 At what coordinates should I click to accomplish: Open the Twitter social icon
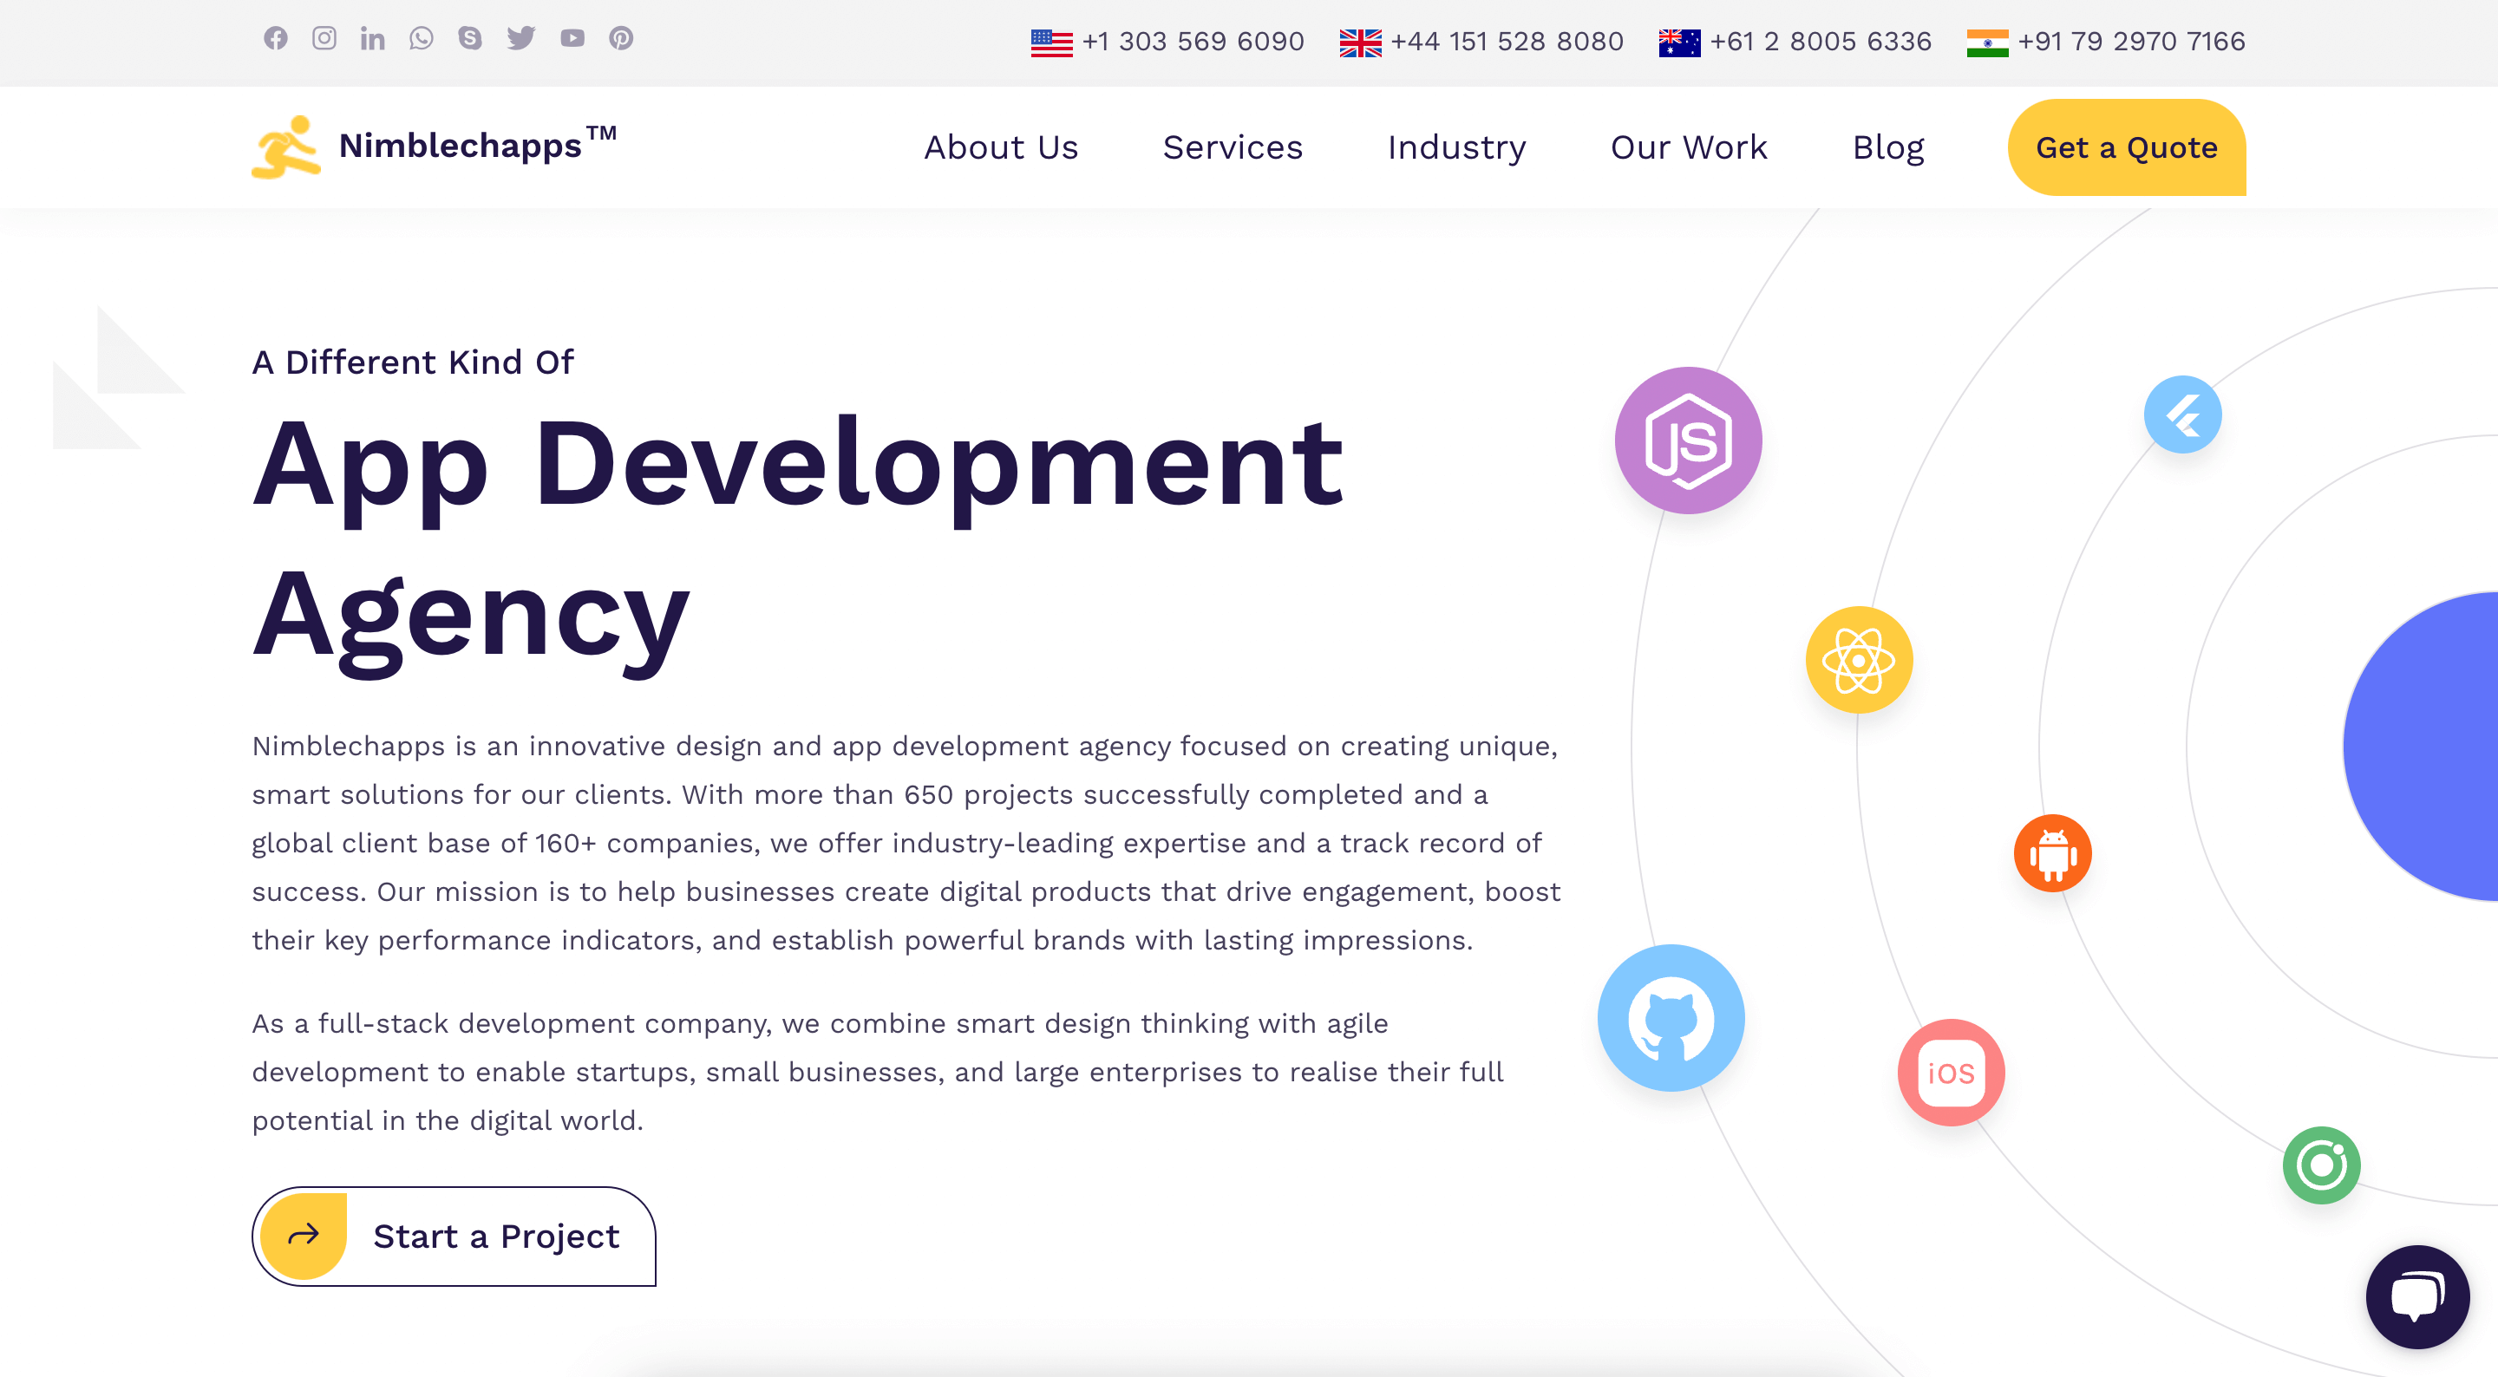(x=520, y=38)
